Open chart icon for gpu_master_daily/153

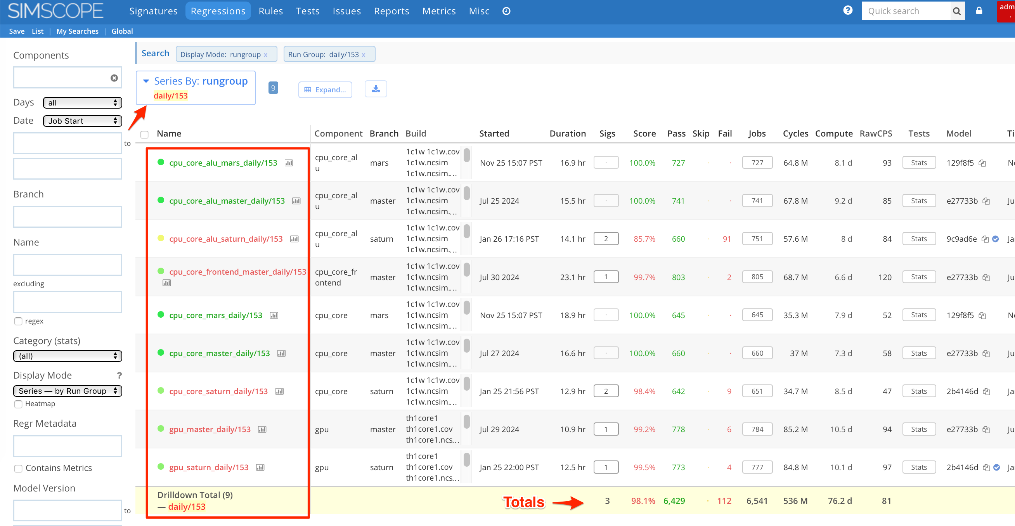tap(262, 429)
